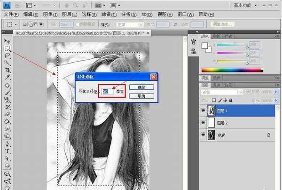Click Hand tool icon in application bar
The width and height of the screenshot is (282, 190).
pyautogui.click(x=66, y=5)
